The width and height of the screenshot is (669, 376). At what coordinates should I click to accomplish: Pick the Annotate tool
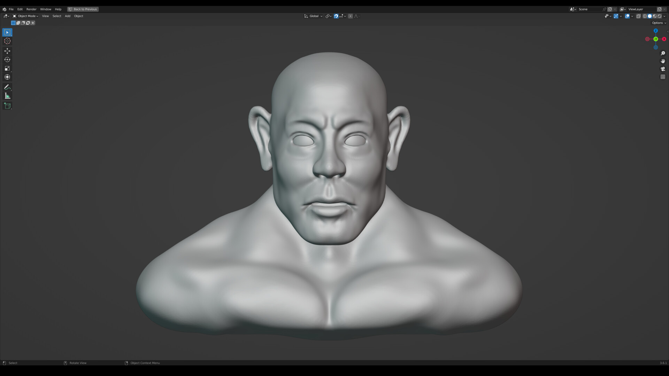coord(7,87)
